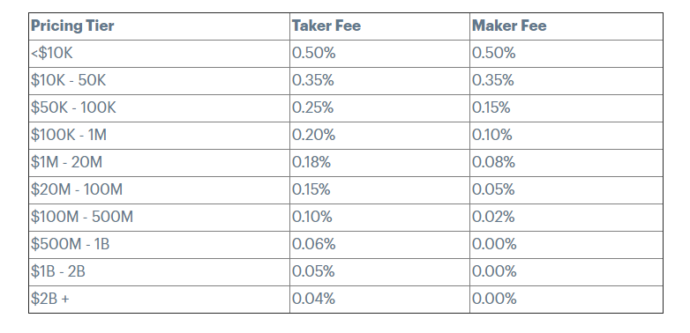Click the 0.06% taker fee value
This screenshot has height=333, width=690.
[x=314, y=244]
